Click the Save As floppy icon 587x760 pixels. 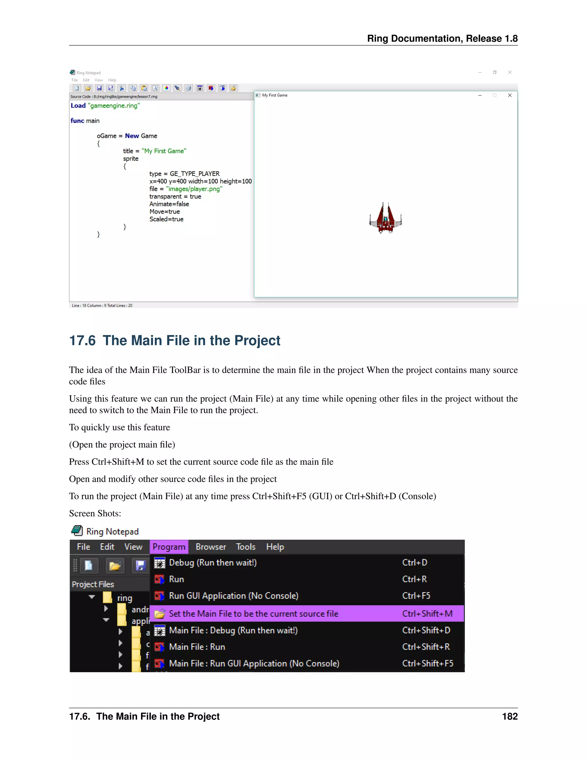coord(110,88)
